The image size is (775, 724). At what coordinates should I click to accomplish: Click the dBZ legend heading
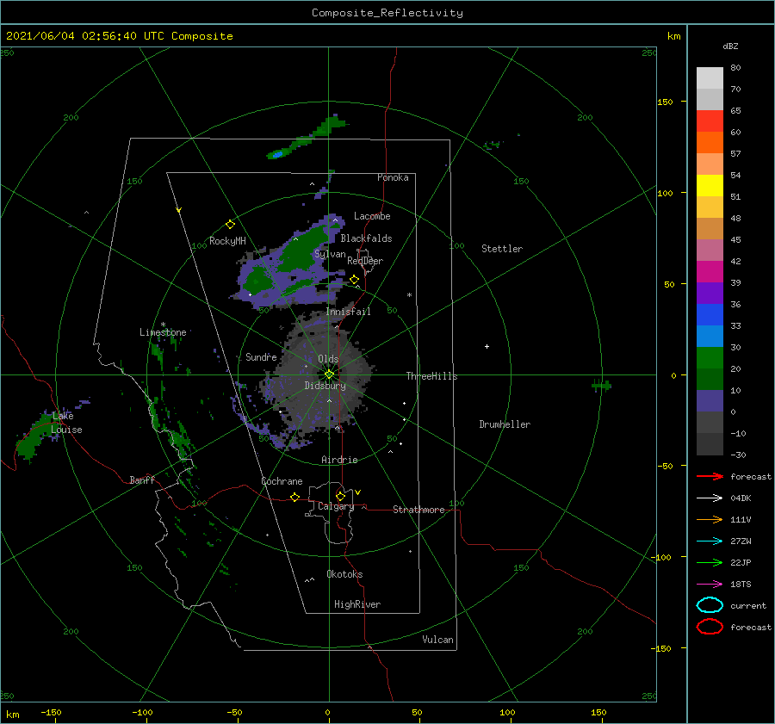730,46
